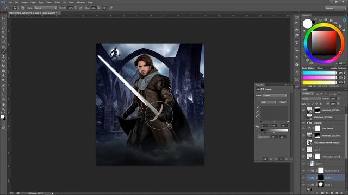Select the Brush tool in left toolbar
This screenshot has width=348, height=195.
(x=3, y=52)
